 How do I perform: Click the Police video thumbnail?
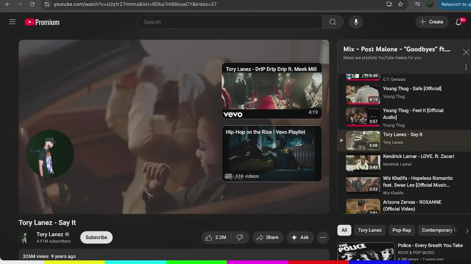click(x=366, y=252)
